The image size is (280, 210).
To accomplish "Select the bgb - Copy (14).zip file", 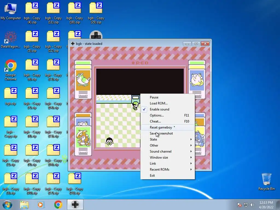I will 53,98.
